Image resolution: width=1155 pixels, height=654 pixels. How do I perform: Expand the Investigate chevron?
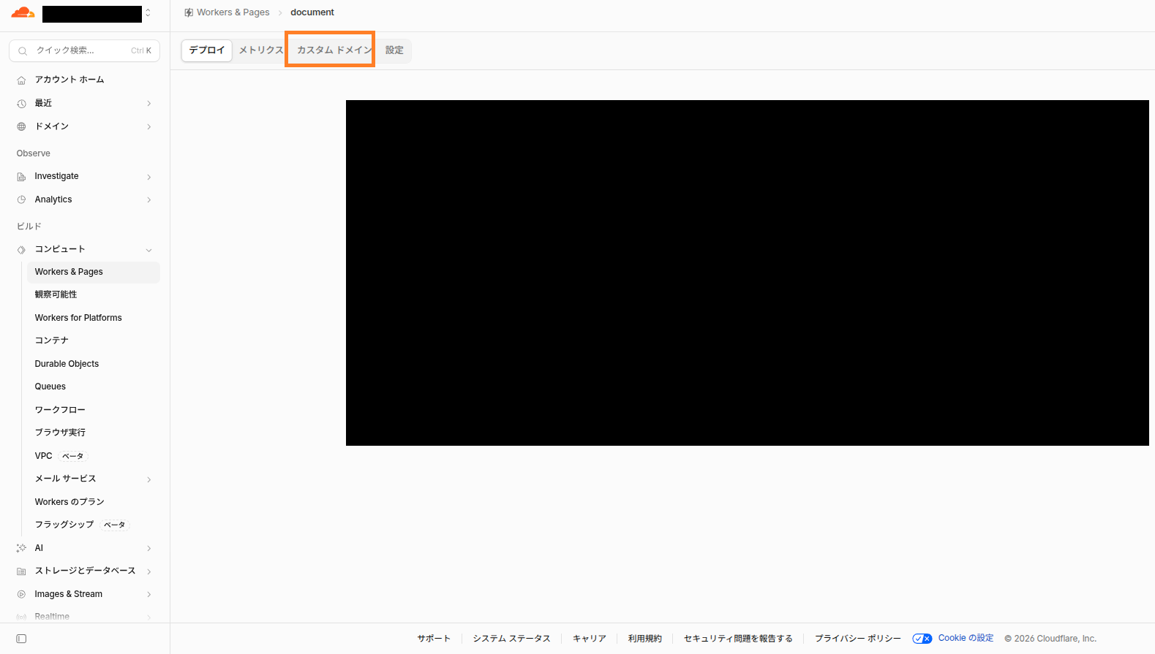149,177
